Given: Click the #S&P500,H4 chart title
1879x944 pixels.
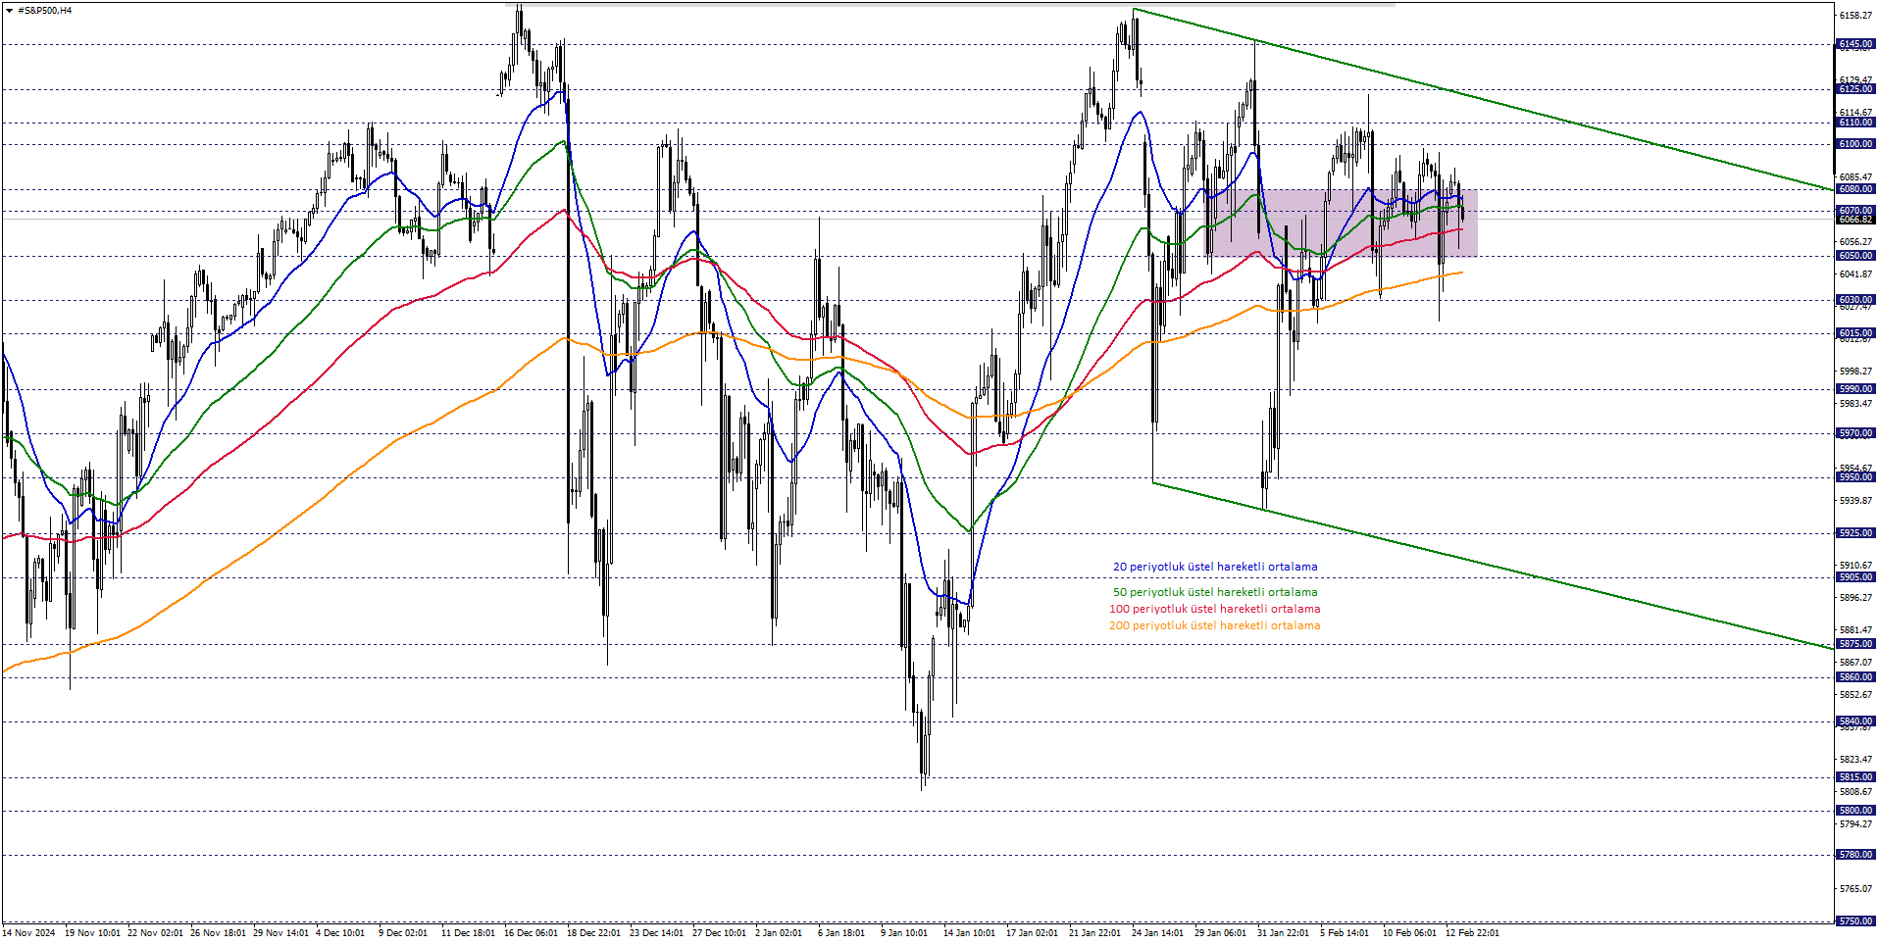Looking at the screenshot, I should click(x=44, y=11).
